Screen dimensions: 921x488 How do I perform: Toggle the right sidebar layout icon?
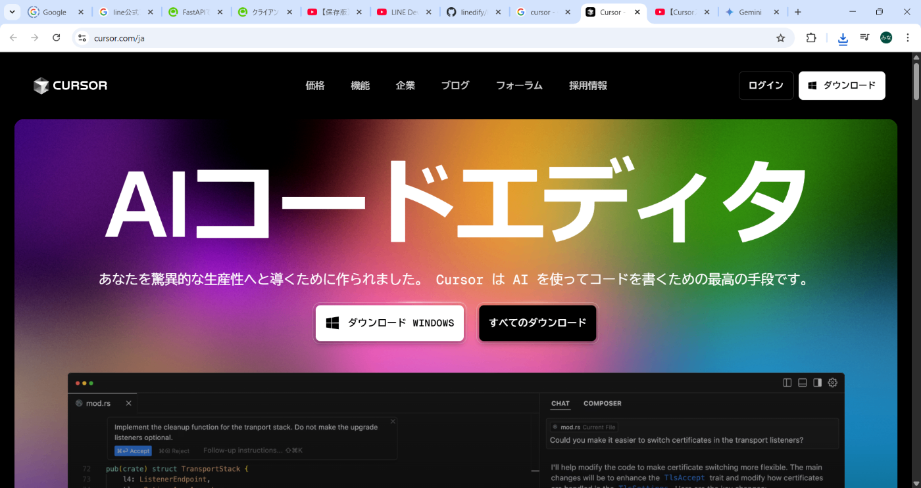click(817, 383)
